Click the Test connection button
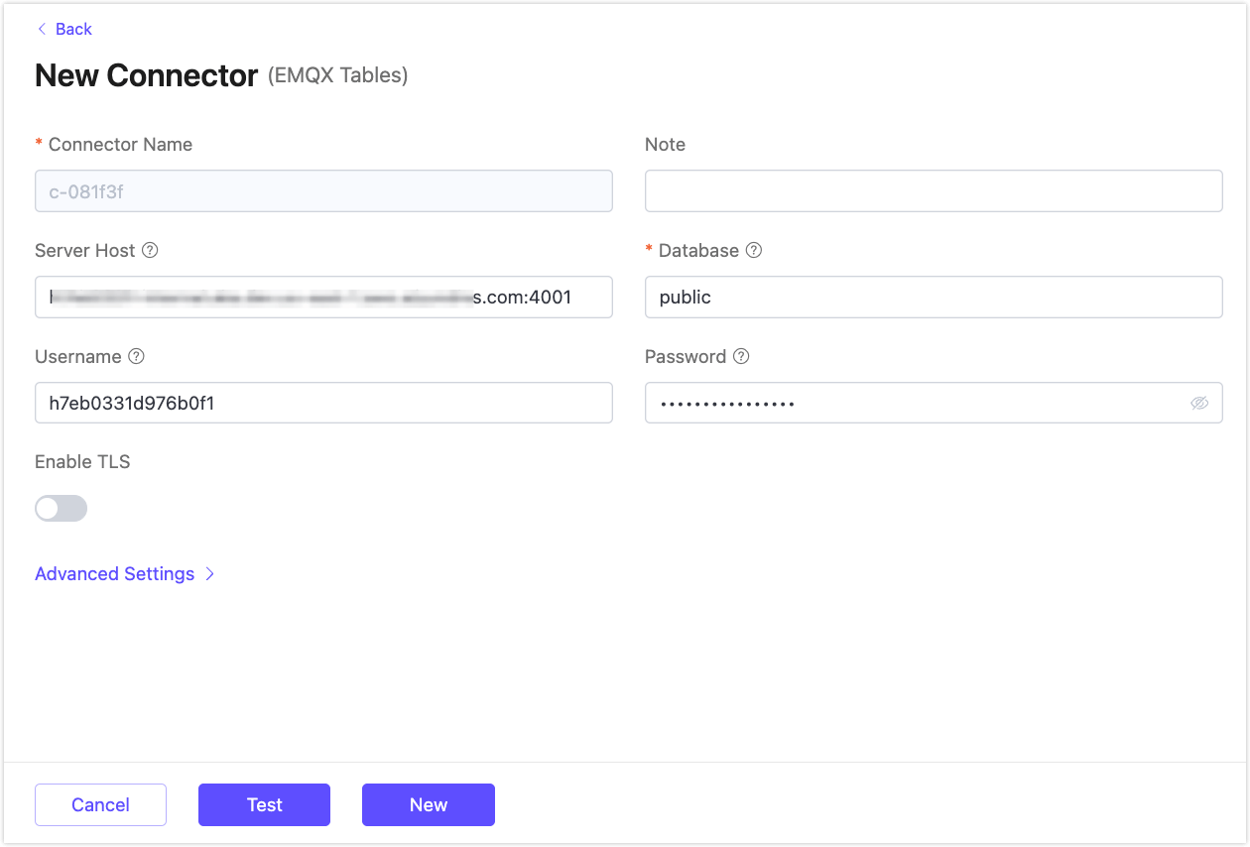This screenshot has height=847, width=1250. coord(264,804)
